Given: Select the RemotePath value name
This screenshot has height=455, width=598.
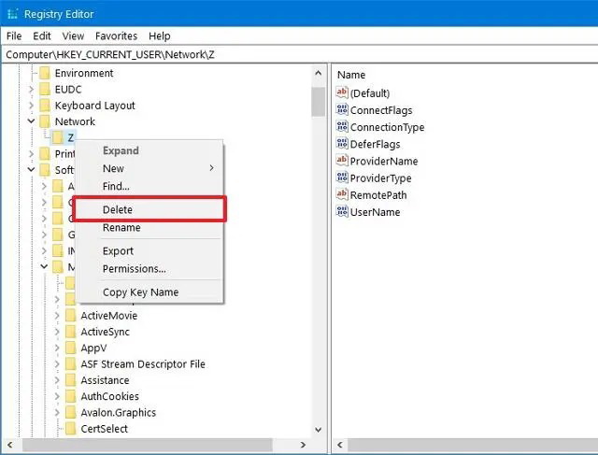Looking at the screenshot, I should [378, 195].
